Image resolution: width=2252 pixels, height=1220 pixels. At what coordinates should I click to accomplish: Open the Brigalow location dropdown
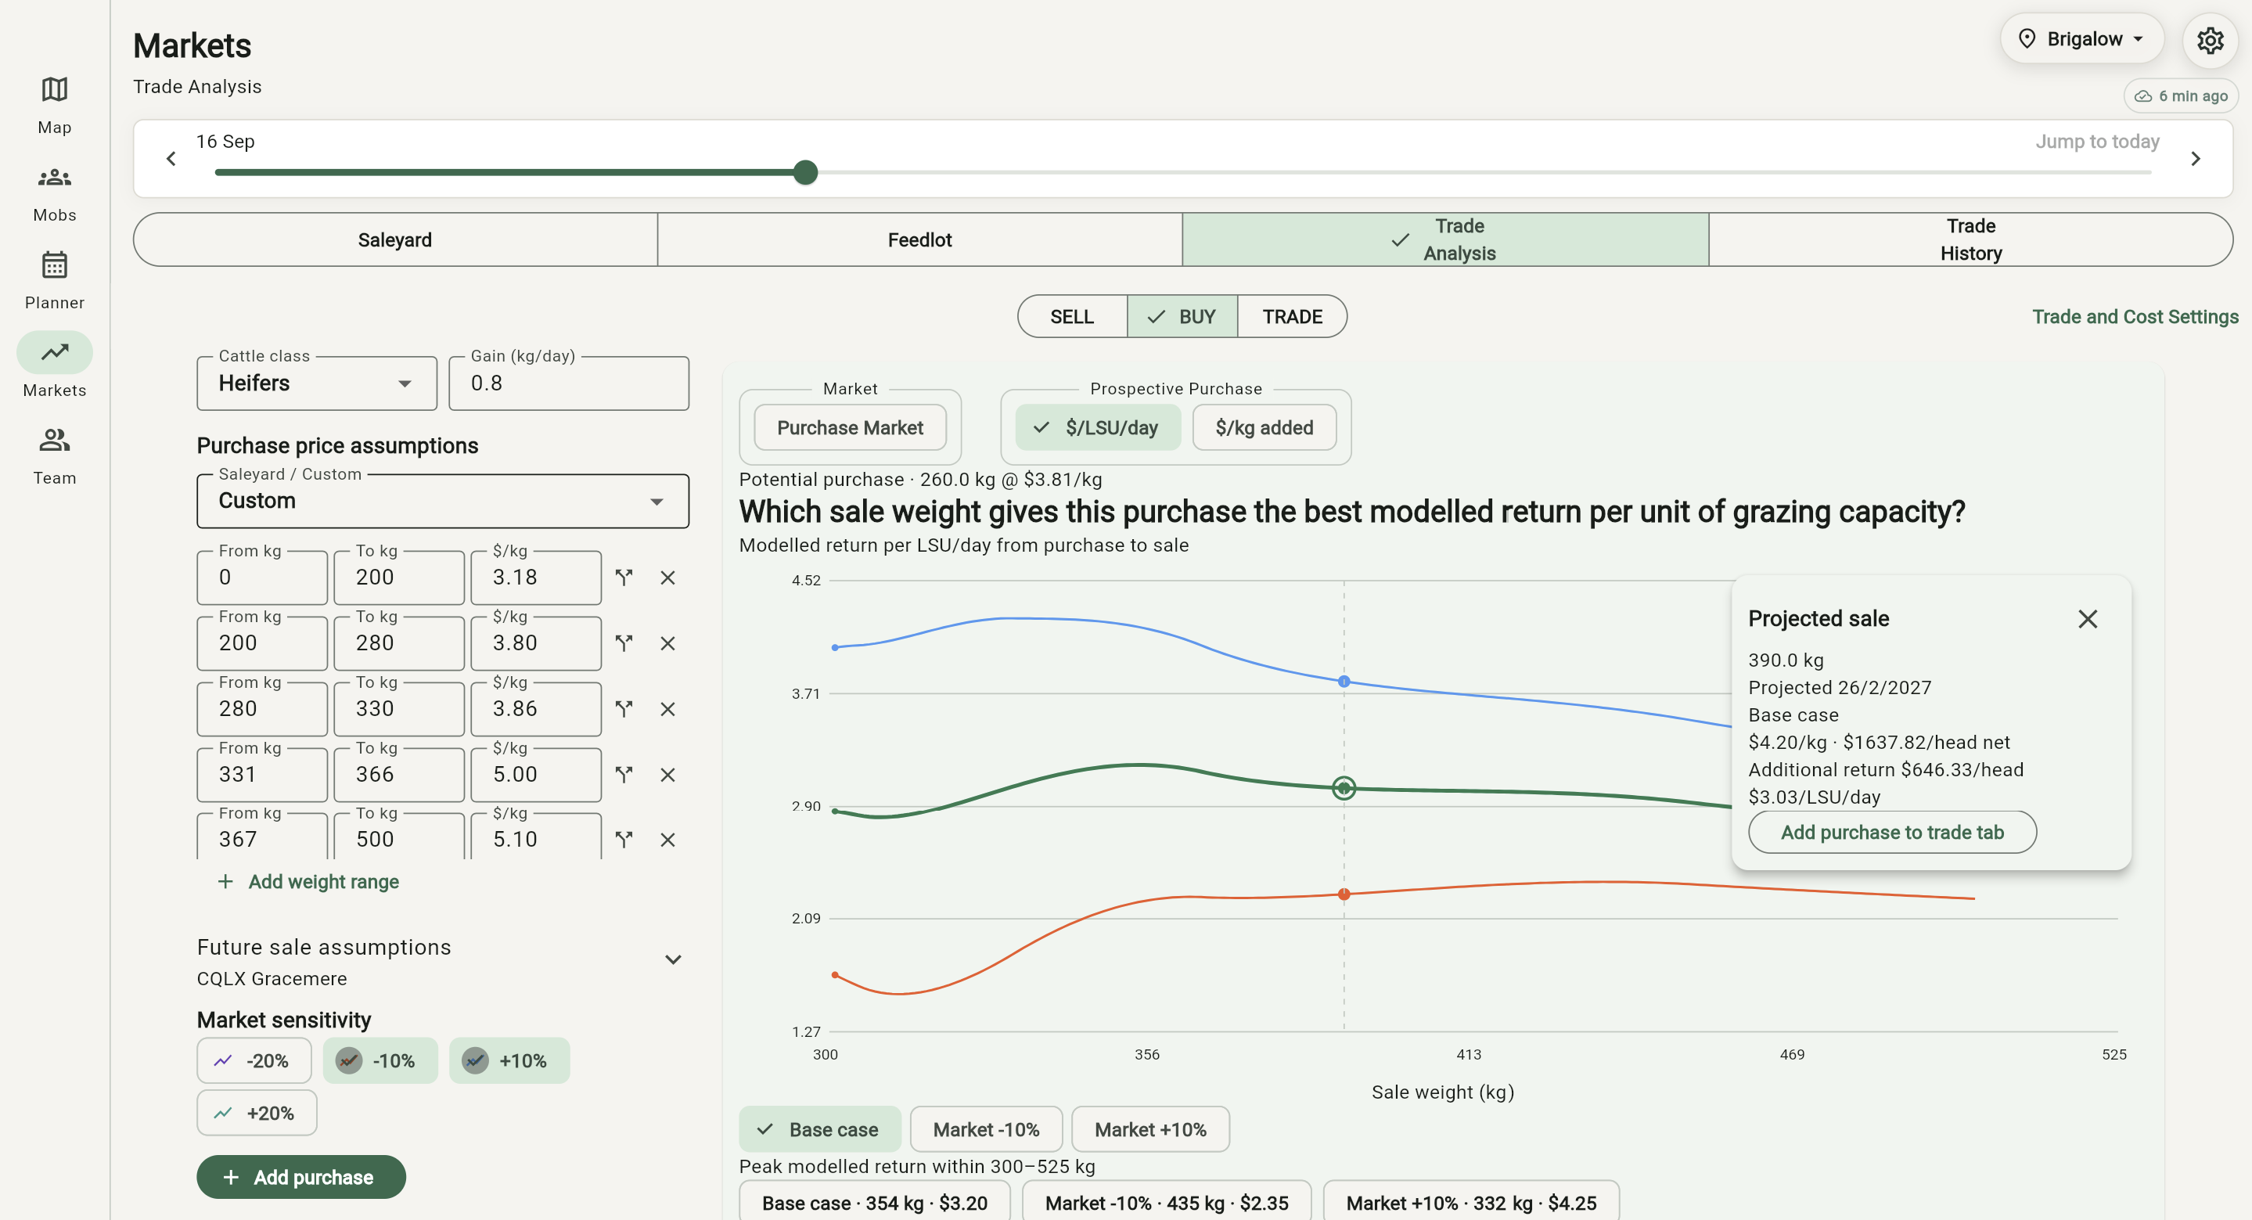[2081, 38]
